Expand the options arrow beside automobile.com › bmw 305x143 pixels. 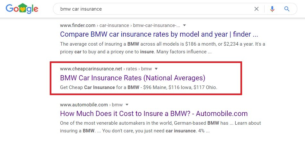(127, 105)
